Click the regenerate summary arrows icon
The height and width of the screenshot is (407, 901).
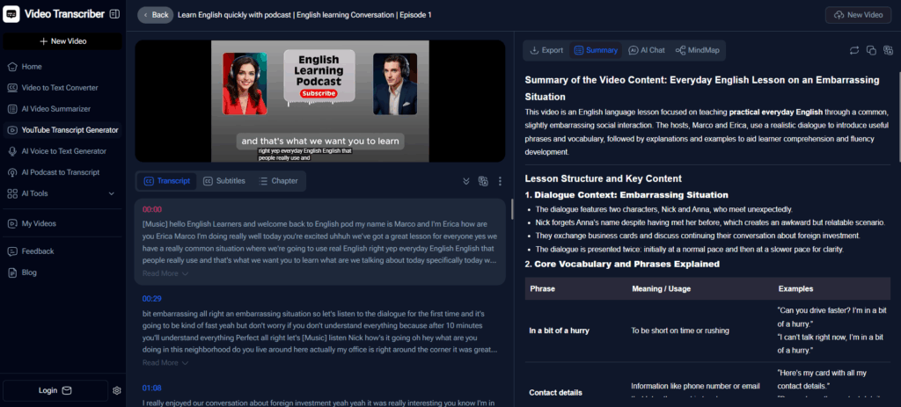853,50
